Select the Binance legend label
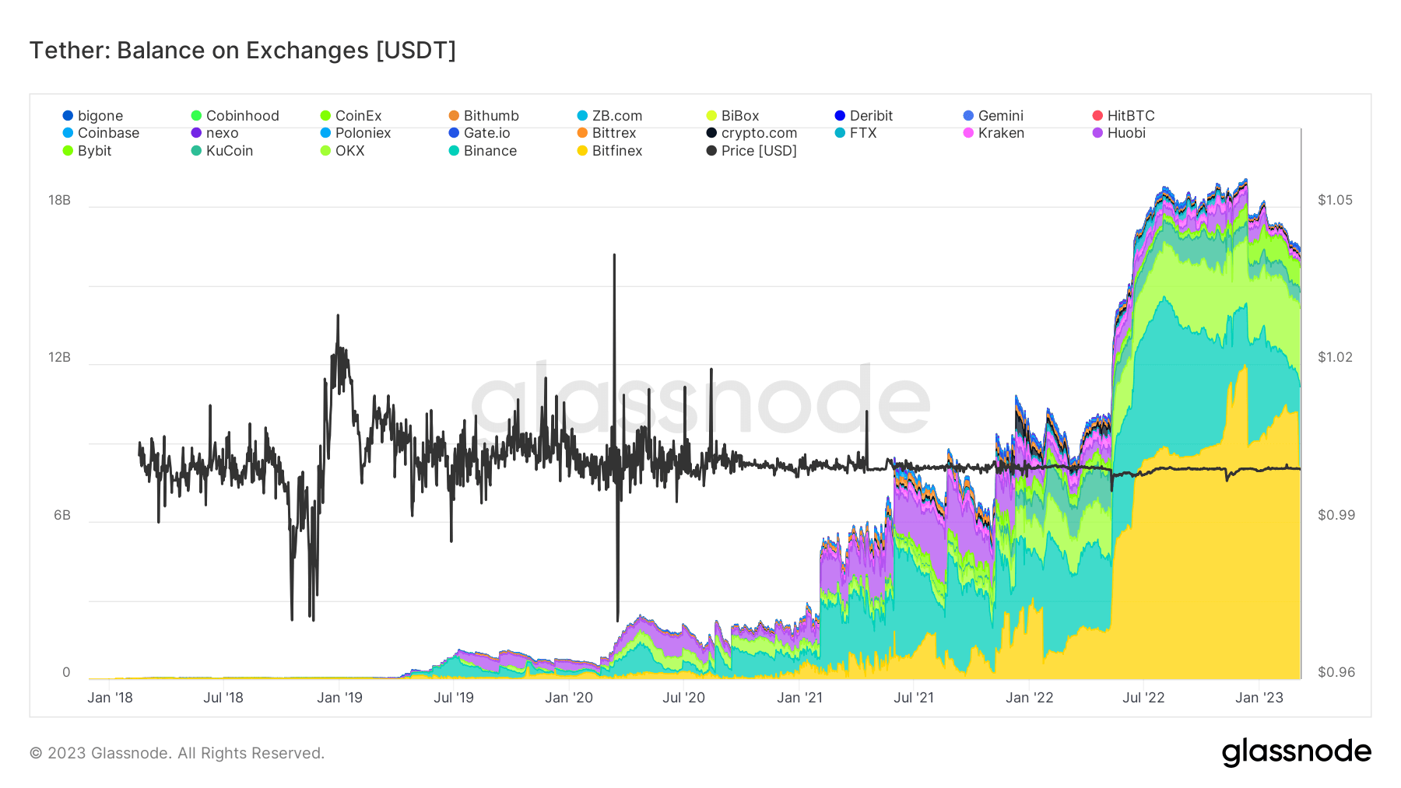 (490, 151)
